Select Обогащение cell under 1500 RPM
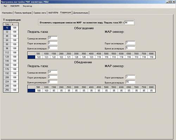The height and width of the screenshot is (140, 176). [x=54, y=57]
